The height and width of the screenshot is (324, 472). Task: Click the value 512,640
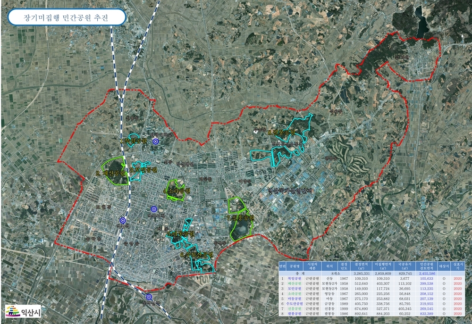click(361, 283)
